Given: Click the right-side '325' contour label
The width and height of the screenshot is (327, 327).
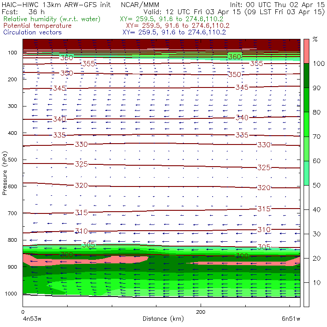Looking at the screenshot, I should pyautogui.click(x=264, y=167).
